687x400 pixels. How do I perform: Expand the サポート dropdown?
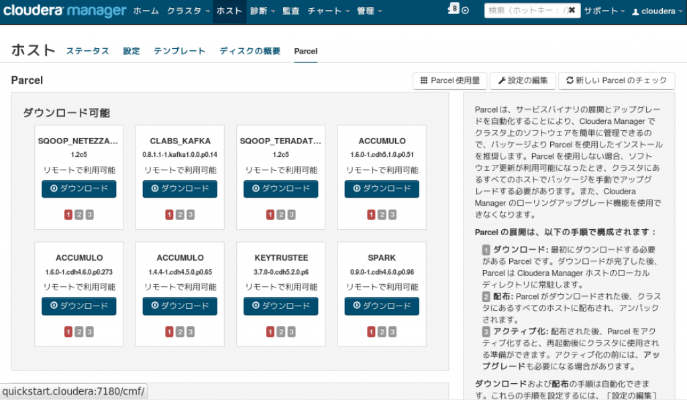[604, 11]
